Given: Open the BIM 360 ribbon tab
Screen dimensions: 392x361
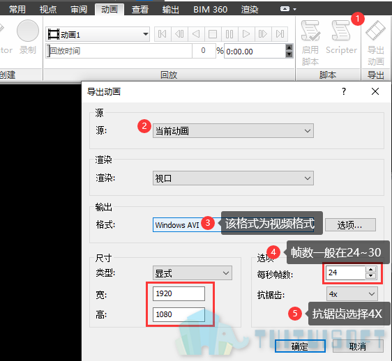Looking at the screenshot, I should [x=210, y=10].
